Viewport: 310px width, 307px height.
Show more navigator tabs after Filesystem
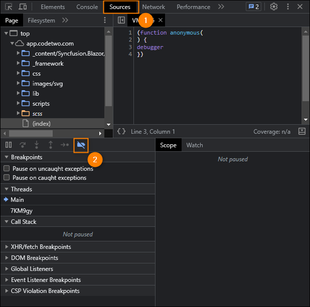click(x=65, y=20)
